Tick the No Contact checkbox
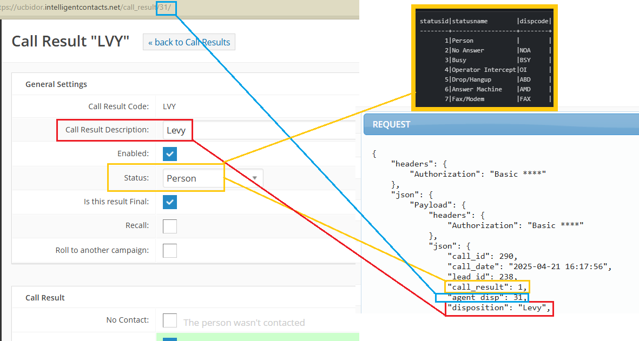This screenshot has width=639, height=341. click(x=170, y=320)
